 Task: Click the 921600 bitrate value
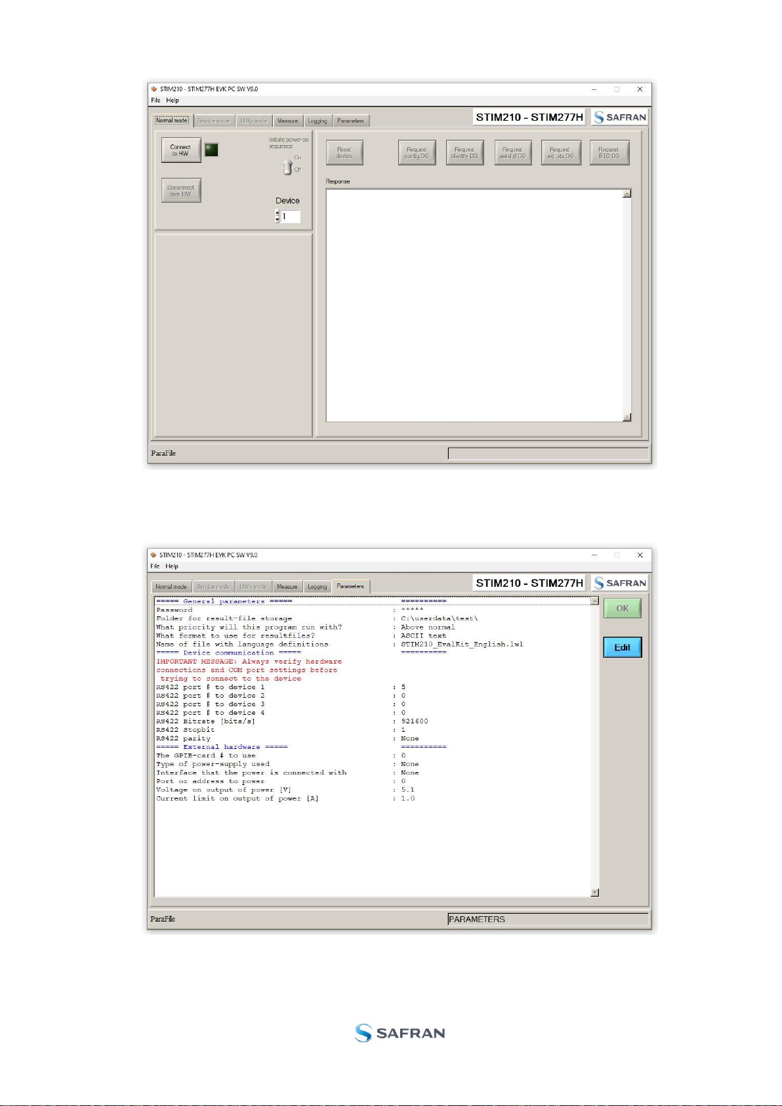click(415, 721)
